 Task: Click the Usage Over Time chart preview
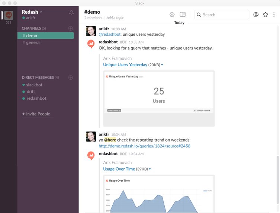(159, 194)
